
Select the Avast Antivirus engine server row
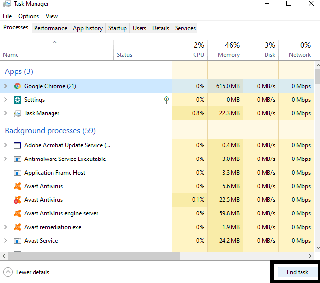pyautogui.click(x=157, y=213)
